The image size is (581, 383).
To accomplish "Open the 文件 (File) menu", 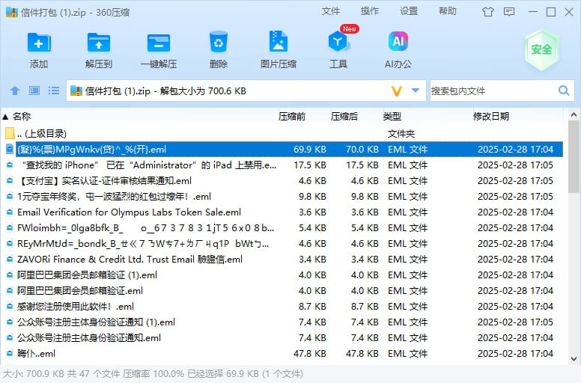I will (331, 11).
